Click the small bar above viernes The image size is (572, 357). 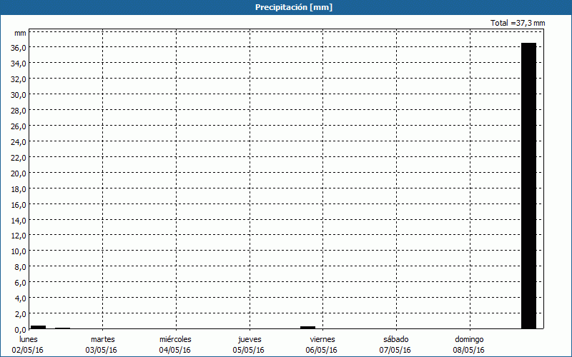pos(307,327)
